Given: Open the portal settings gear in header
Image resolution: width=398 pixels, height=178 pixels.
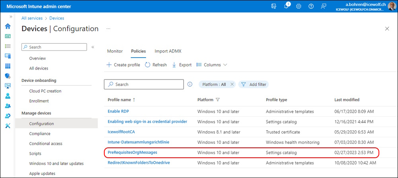Looking at the screenshot, I should coord(299,7).
